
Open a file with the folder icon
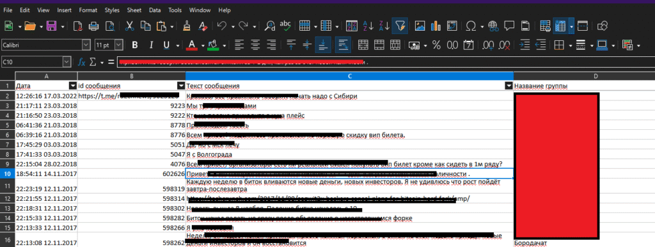(29, 26)
